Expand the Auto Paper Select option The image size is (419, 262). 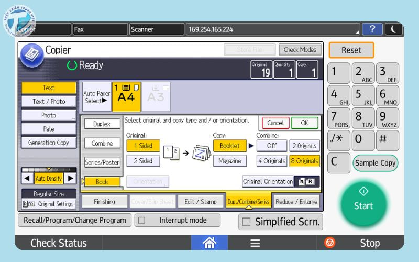tap(96, 97)
